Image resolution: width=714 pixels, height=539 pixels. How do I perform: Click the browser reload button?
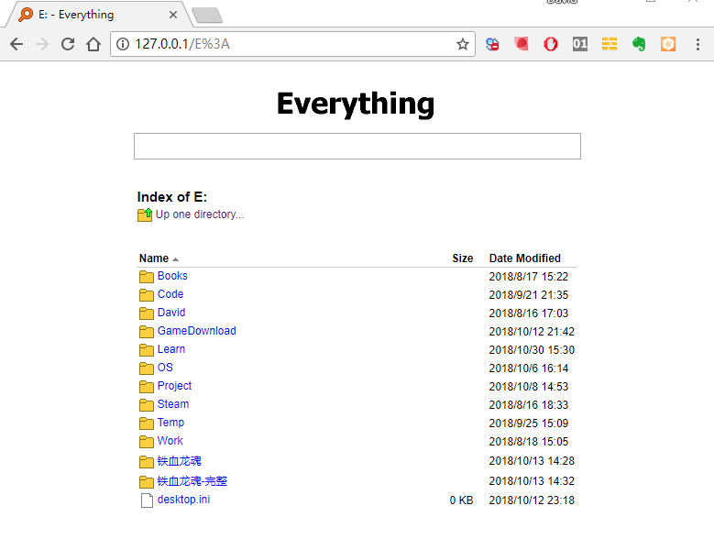pos(68,44)
